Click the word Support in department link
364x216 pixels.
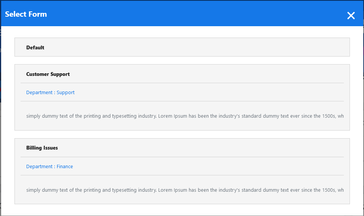click(65, 93)
